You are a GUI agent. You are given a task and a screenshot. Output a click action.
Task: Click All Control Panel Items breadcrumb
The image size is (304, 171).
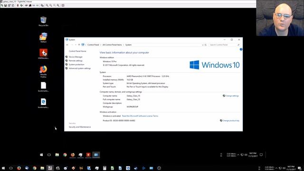(112, 45)
